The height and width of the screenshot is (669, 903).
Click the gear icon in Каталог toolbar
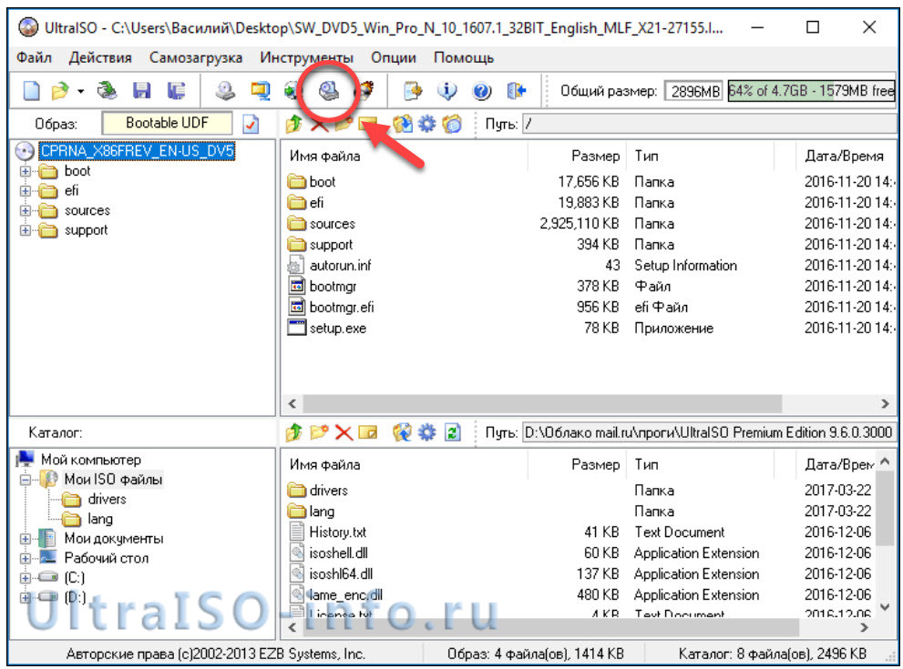pos(426,432)
